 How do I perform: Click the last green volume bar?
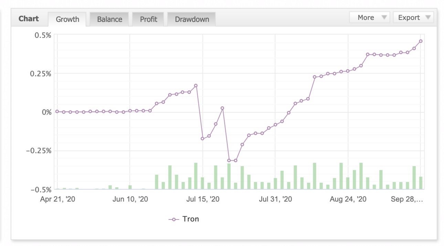coord(421,183)
